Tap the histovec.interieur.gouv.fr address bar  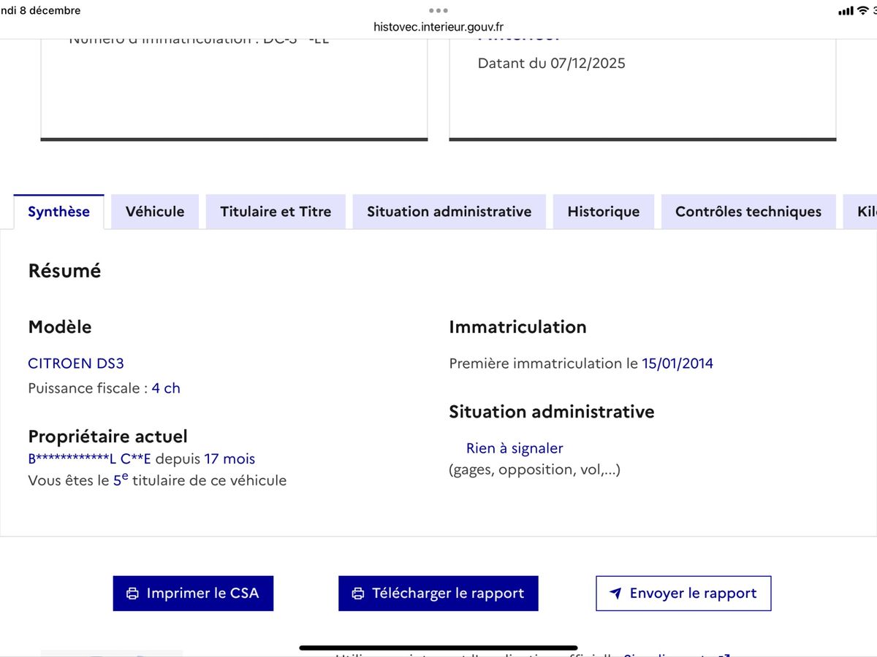(438, 26)
